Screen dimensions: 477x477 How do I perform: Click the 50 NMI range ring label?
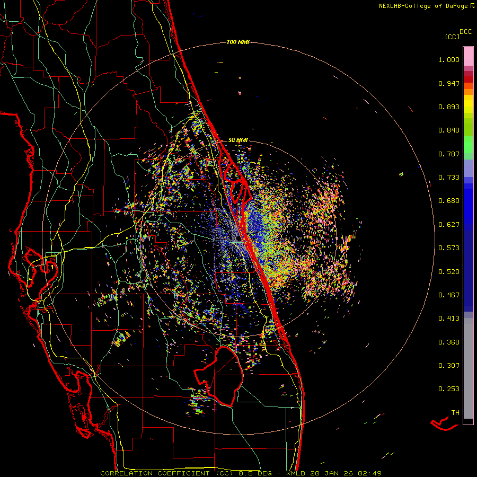tap(238, 140)
